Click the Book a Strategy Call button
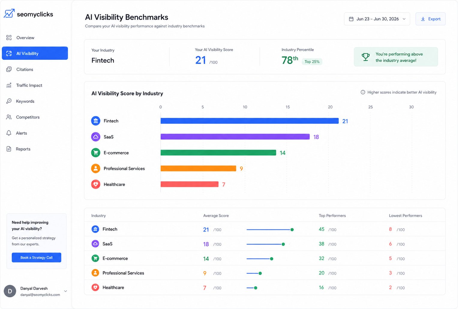This screenshot has width=458, height=309. pos(36,257)
